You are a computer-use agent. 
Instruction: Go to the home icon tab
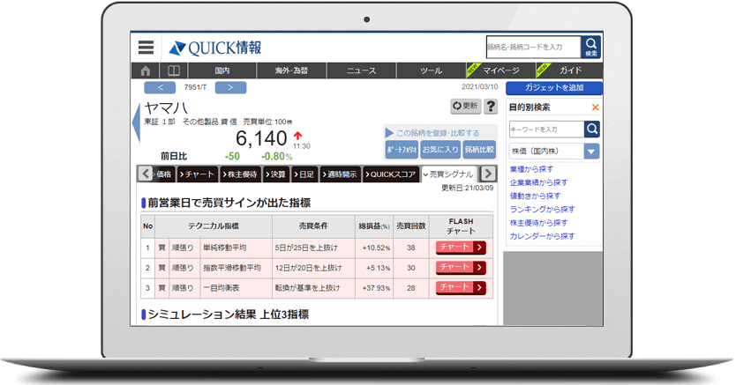[x=146, y=70]
